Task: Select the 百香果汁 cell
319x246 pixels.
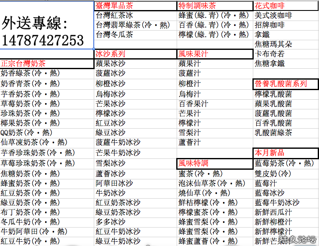Action: [x=193, y=104]
